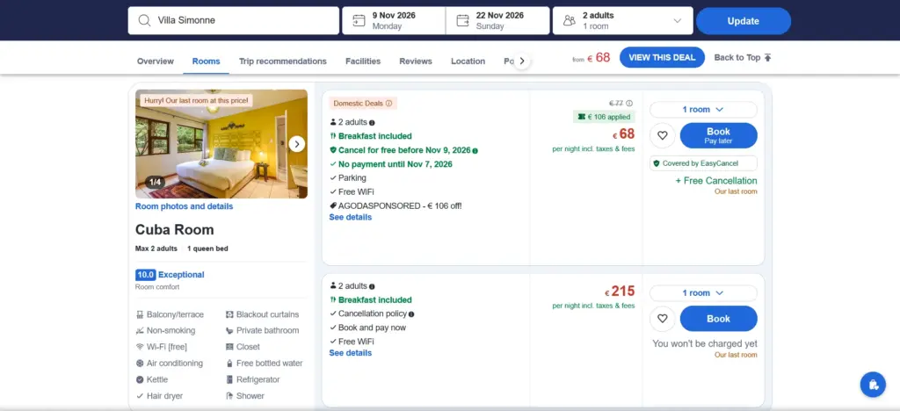Image resolution: width=900 pixels, height=411 pixels.
Task: Click the Air conditioning amenity icon
Action: click(140, 364)
